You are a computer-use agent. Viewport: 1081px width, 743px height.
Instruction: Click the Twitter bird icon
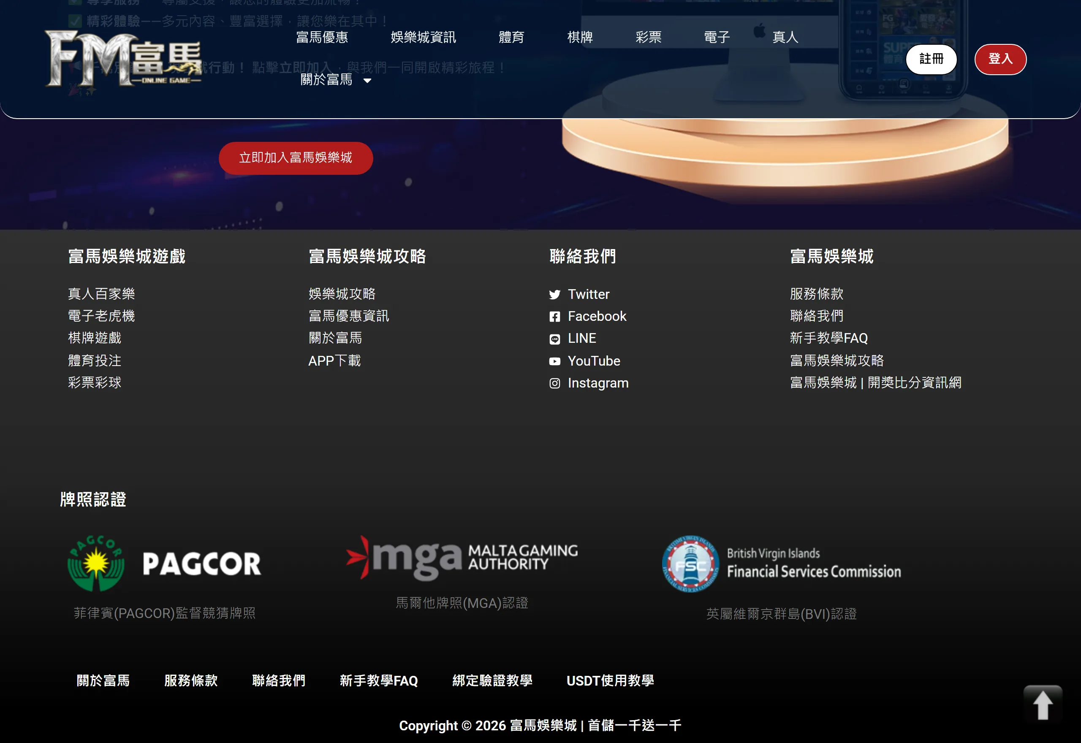pyautogui.click(x=554, y=295)
